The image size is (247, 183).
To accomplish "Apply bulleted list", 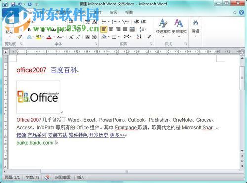I will pos(104,22).
